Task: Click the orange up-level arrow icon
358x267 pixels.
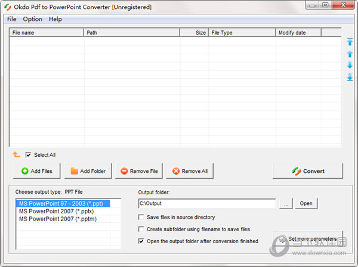Action: coord(16,154)
